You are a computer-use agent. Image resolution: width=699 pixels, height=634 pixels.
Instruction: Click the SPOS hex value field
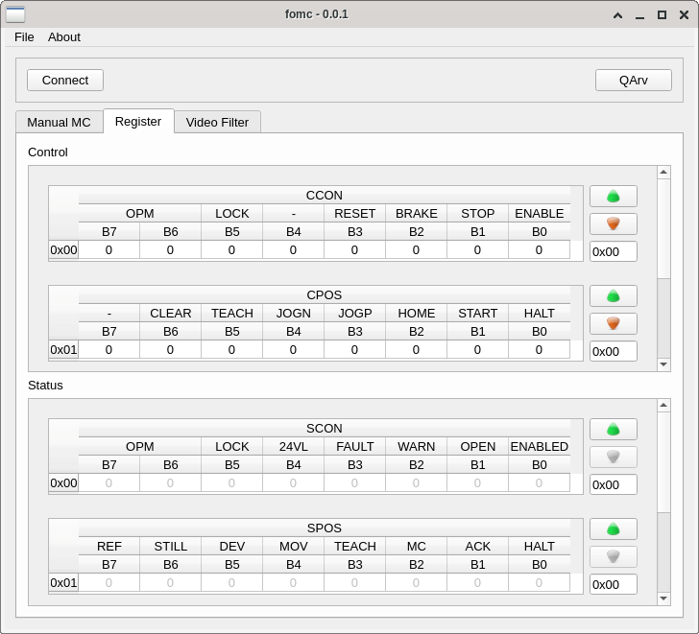pyautogui.click(x=613, y=584)
